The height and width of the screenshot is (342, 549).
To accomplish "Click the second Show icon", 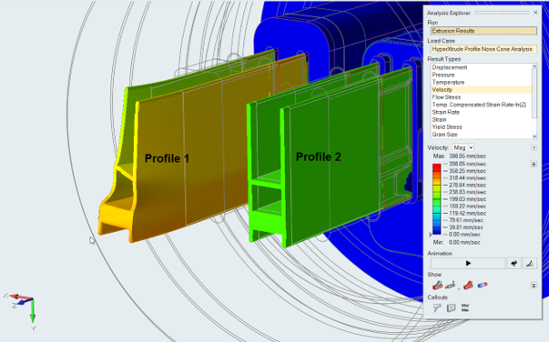I will pos(451,286).
